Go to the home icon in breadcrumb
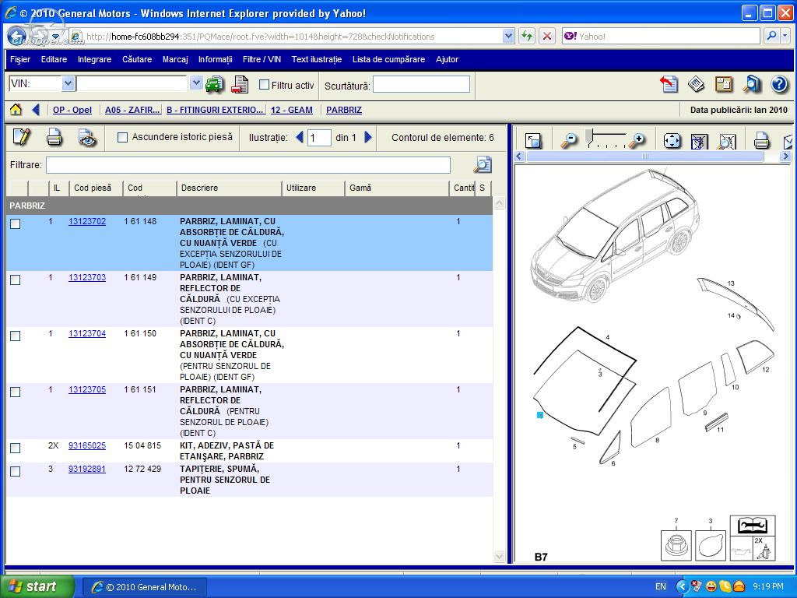Viewport: 797px width, 598px height. pos(16,109)
